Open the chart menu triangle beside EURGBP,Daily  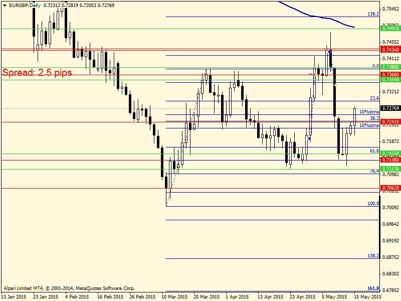pos(5,6)
